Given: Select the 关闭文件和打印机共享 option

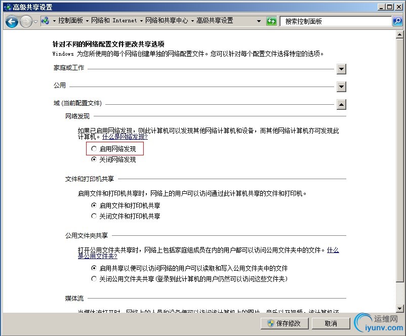Looking at the screenshot, I should 94,216.
